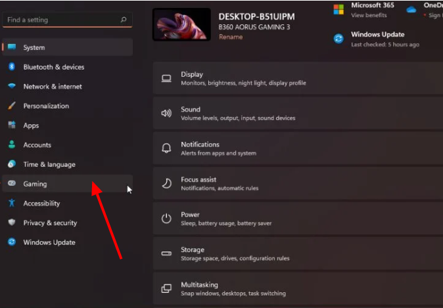The height and width of the screenshot is (308, 443).
Task: Open Focus assist settings
Action: (x=298, y=183)
